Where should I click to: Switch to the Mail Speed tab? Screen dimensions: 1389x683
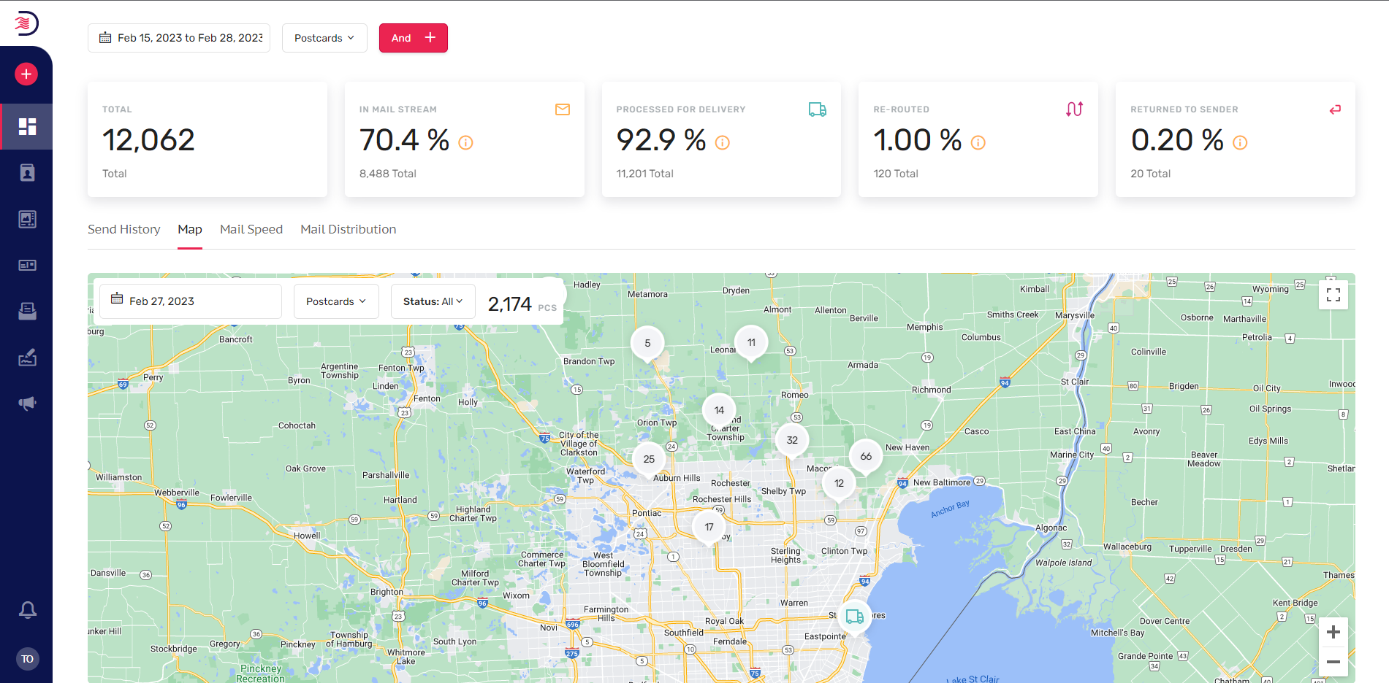point(251,229)
